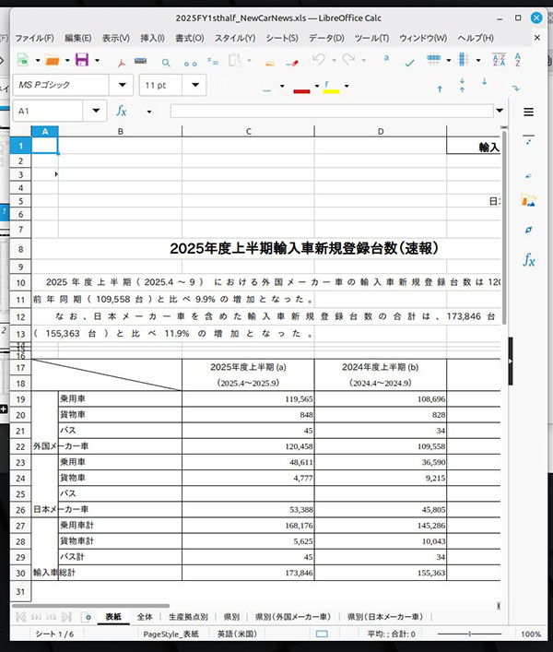Open the sidebar Navigator panel

529,229
